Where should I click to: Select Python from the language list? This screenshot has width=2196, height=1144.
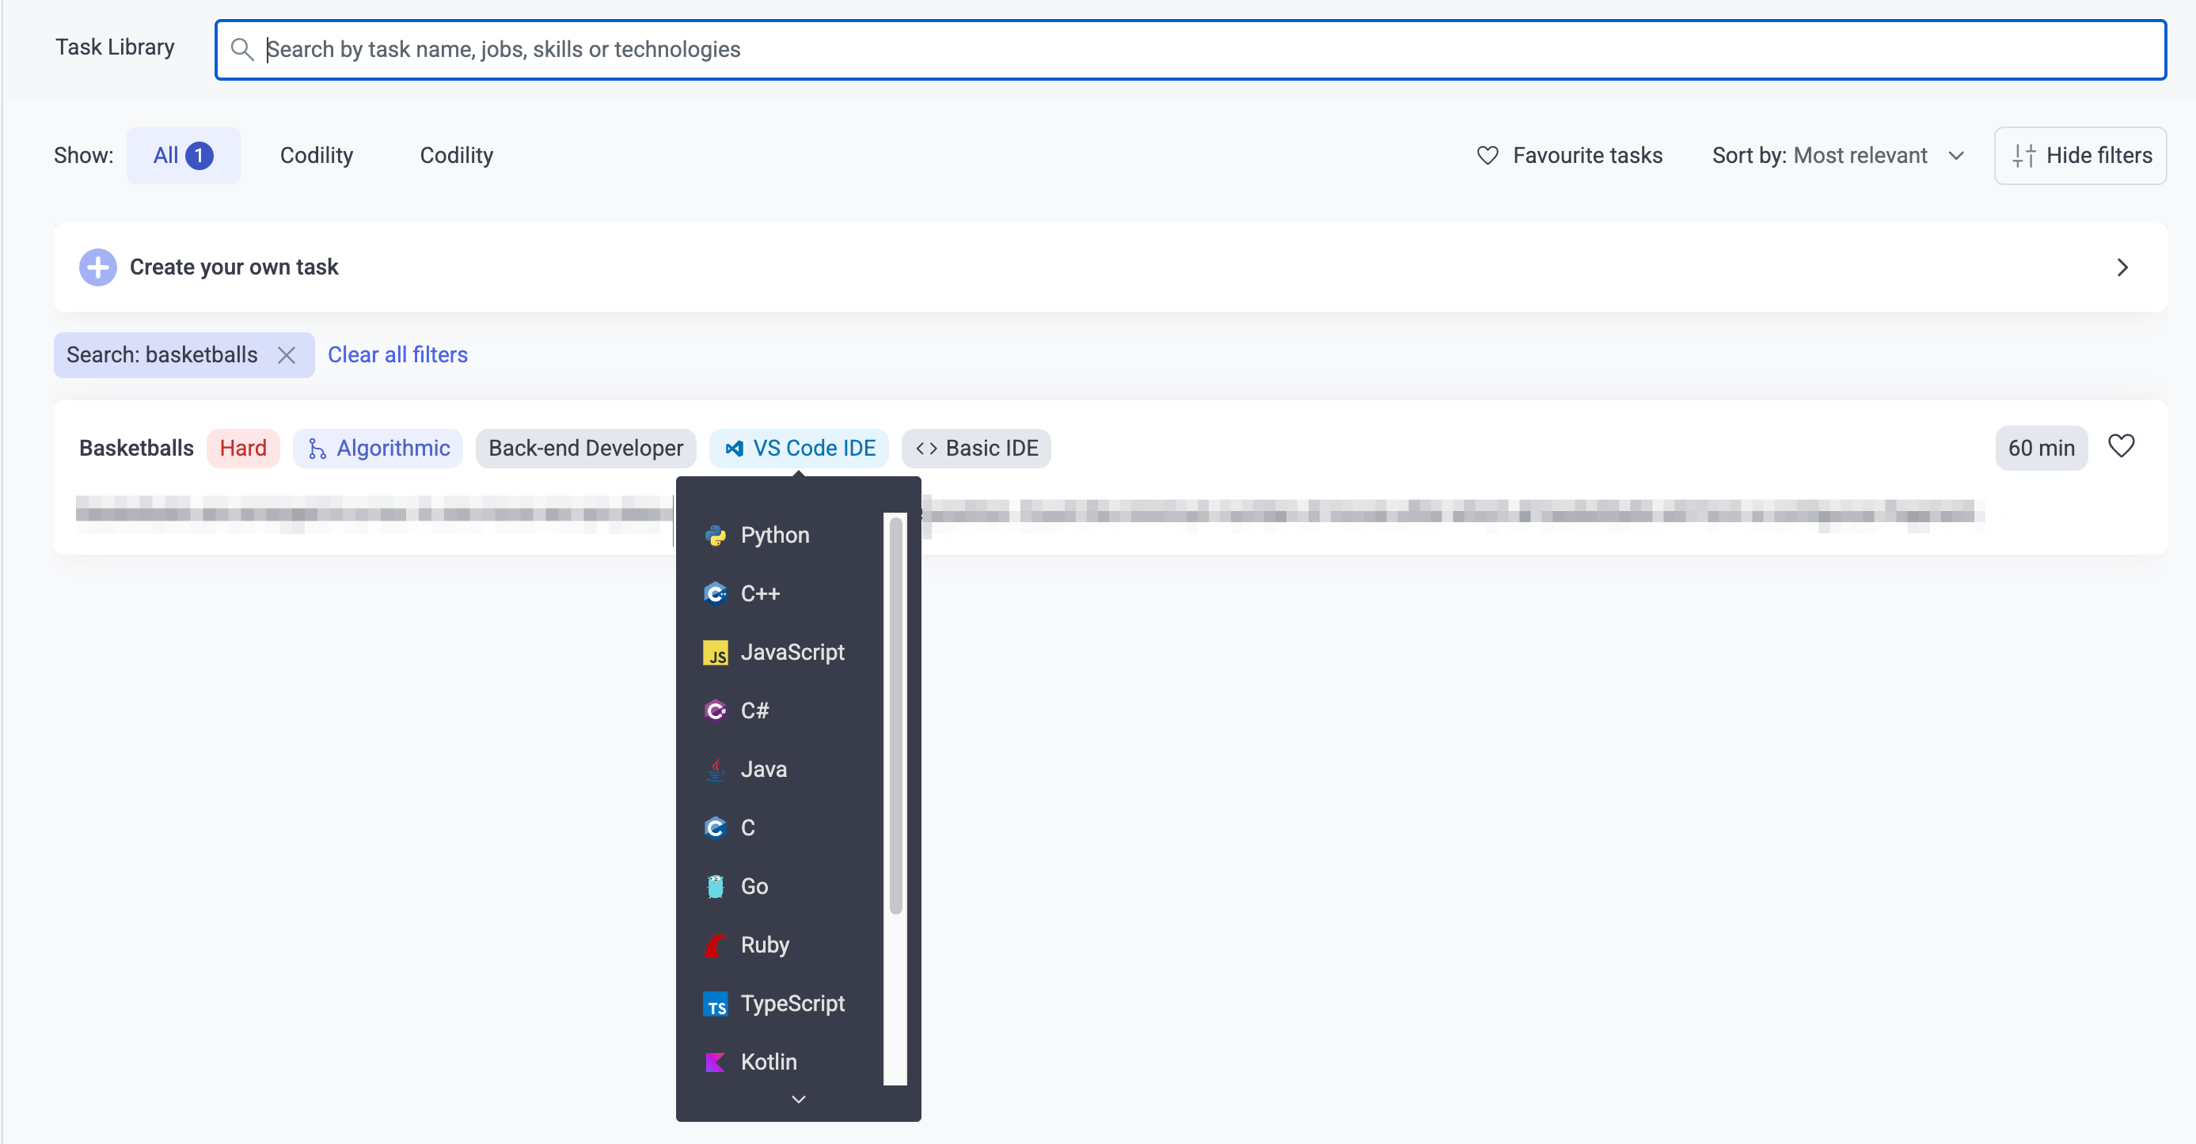(773, 535)
